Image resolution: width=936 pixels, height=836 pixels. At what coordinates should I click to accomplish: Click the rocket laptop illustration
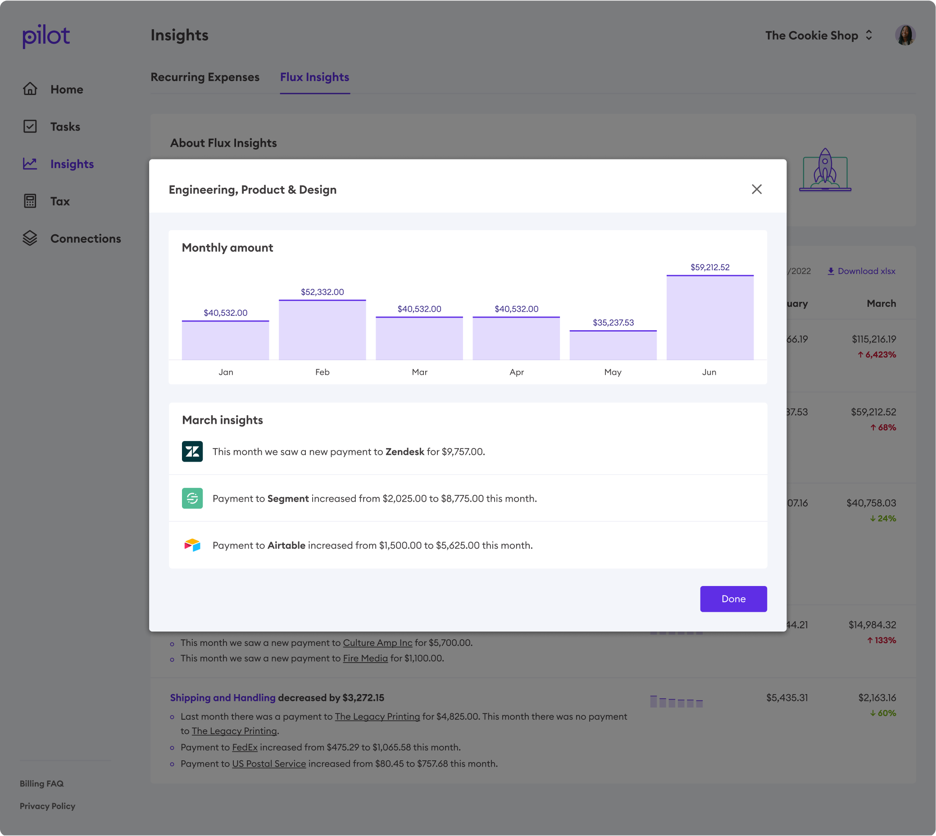[x=825, y=169]
